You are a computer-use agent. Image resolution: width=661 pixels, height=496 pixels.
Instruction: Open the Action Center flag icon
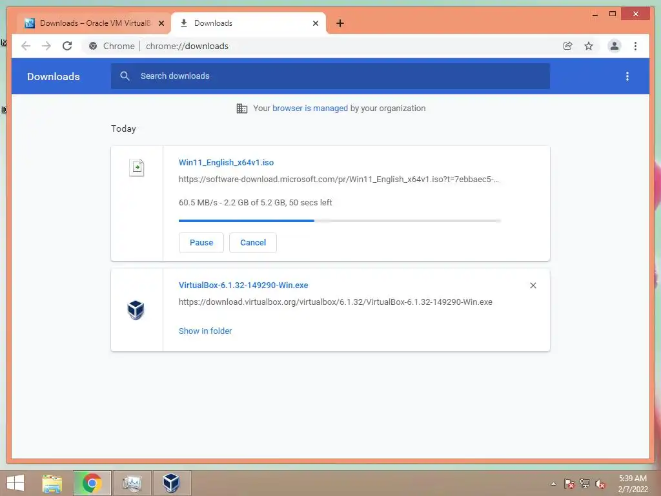569,484
